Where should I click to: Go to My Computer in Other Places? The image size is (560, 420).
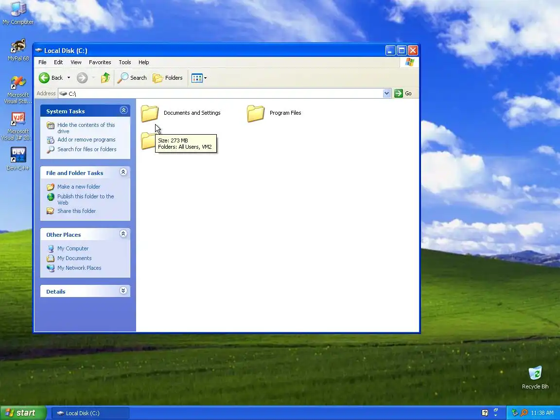pos(73,248)
